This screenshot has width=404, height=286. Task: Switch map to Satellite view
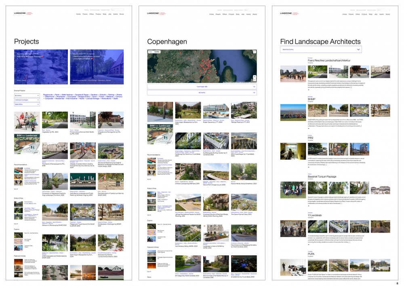(x=157, y=52)
